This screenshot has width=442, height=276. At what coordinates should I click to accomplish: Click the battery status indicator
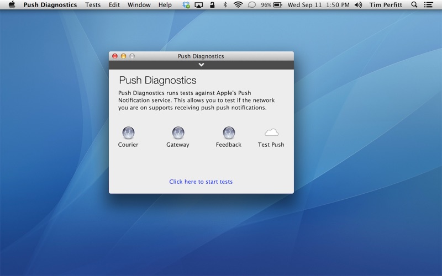click(277, 5)
